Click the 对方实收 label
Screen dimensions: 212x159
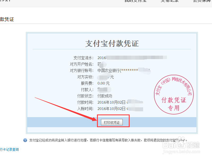click(x=85, y=77)
